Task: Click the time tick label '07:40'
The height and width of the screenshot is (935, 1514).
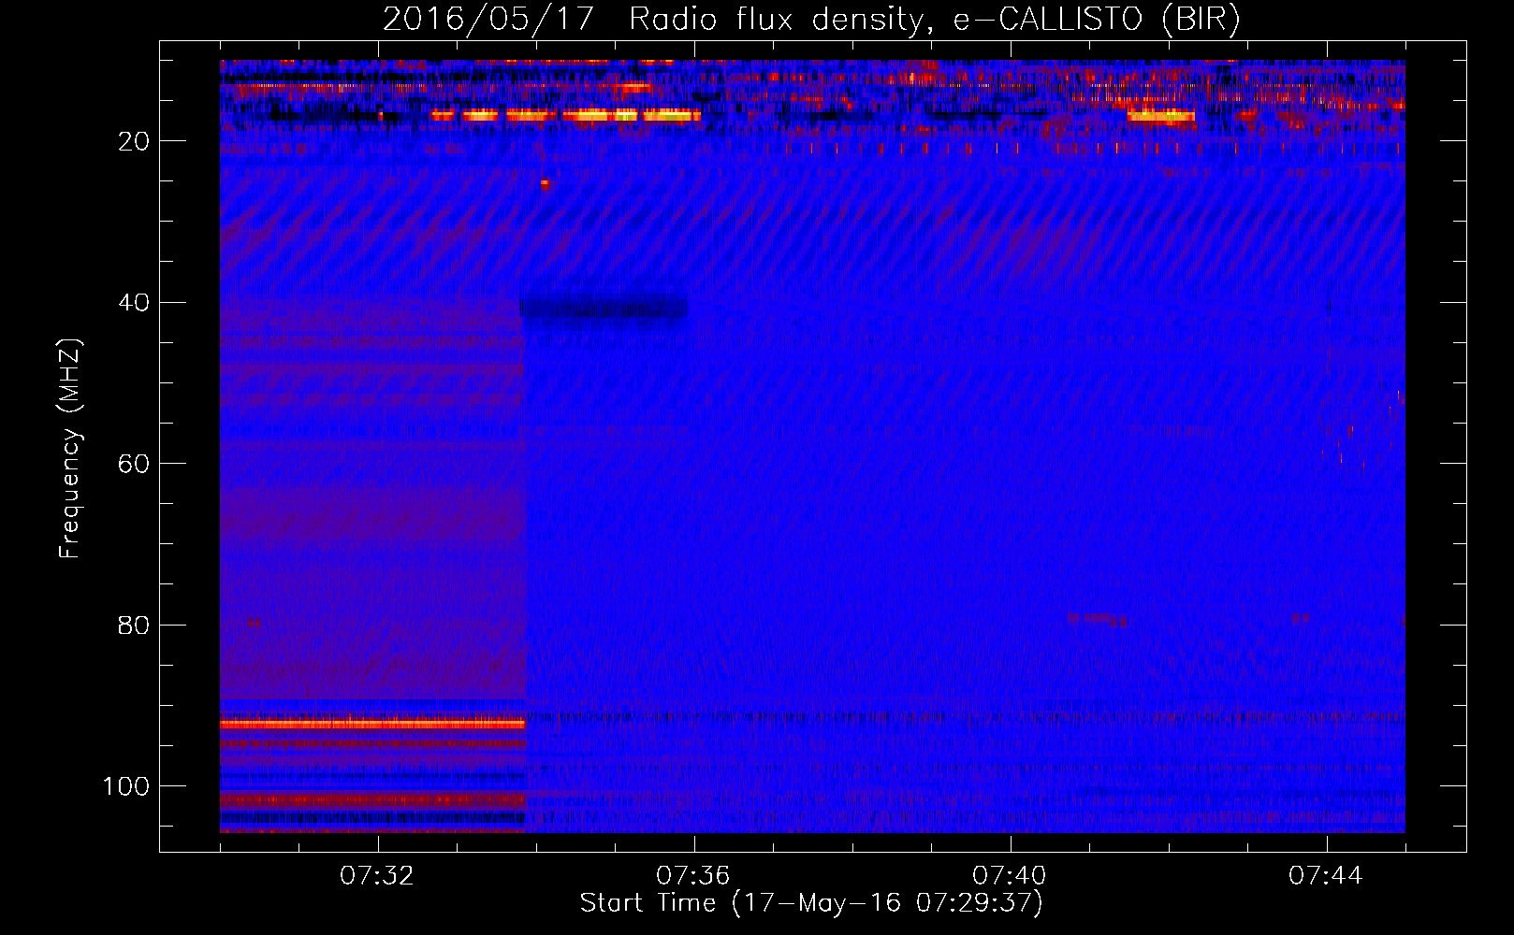Action: tap(1010, 876)
